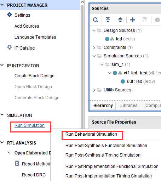
Task: Click the Expand All icon in Sources
Action: click(x=120, y=20)
